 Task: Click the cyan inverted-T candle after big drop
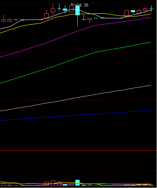(x=84, y=18)
